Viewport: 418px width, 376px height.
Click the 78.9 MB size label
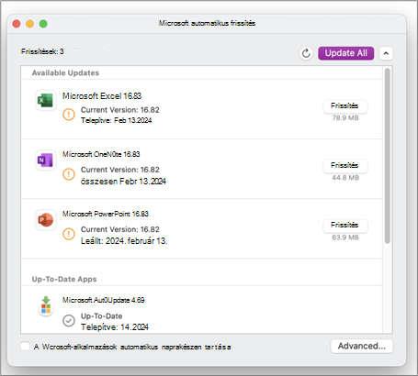[345, 118]
